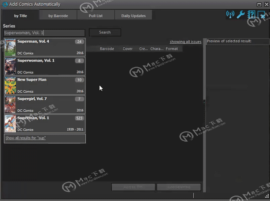Pick the New Super Man cover thumbnail
Screen dimensions: 270x201
coord(10,85)
